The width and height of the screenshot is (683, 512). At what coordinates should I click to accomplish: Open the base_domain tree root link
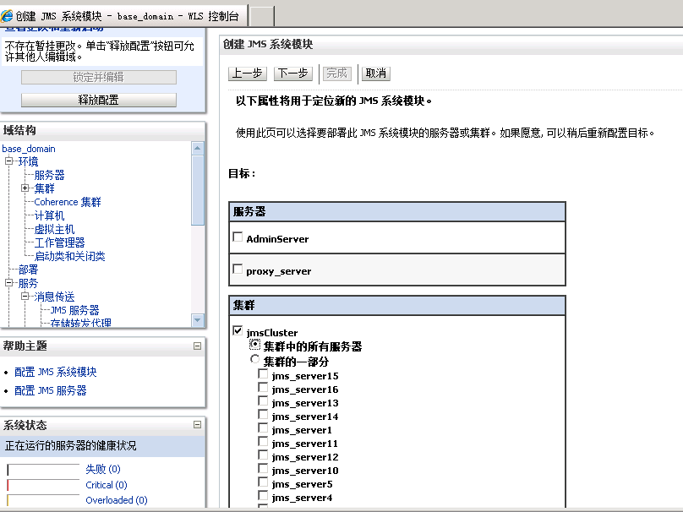29,149
